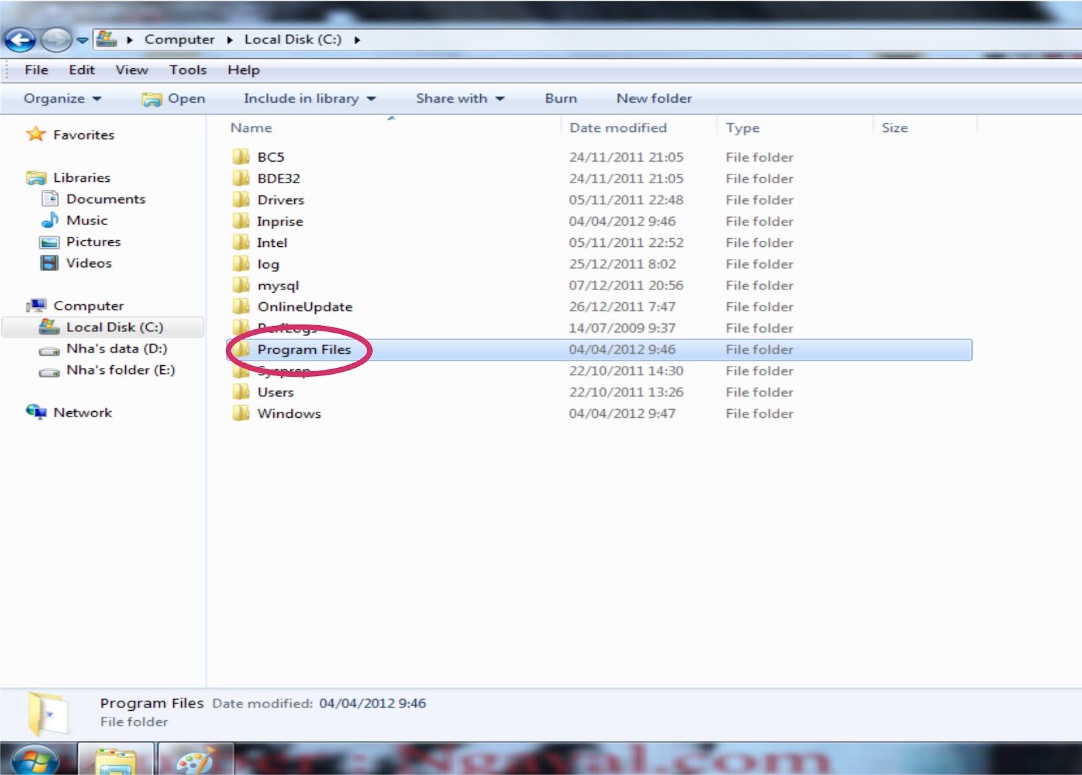
Task: Select the BDE32 folder icon
Action: (x=241, y=179)
